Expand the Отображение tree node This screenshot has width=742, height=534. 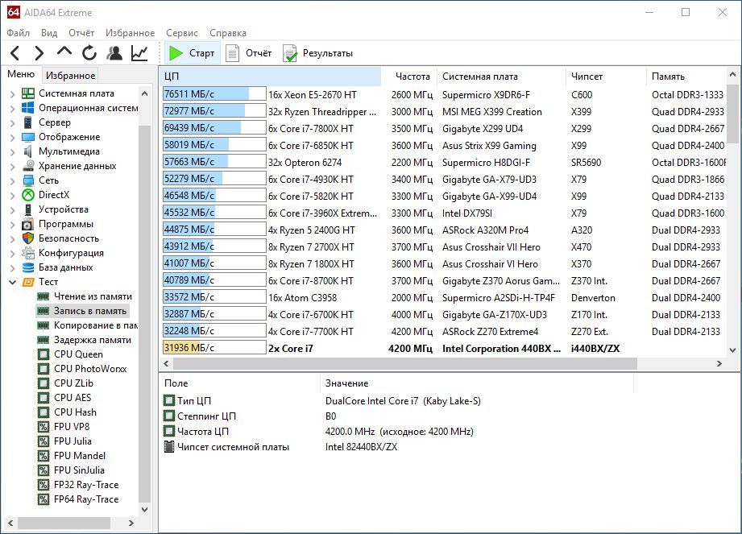pyautogui.click(x=12, y=137)
